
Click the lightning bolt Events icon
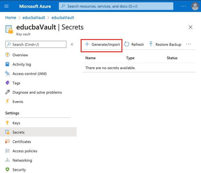tap(7, 101)
